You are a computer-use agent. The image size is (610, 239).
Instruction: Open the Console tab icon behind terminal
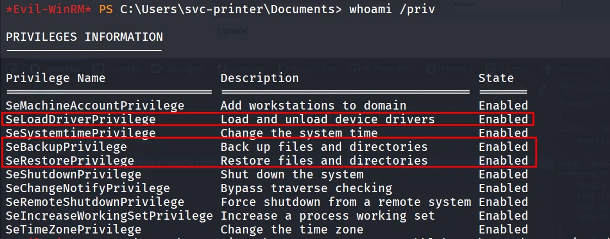[99, 68]
